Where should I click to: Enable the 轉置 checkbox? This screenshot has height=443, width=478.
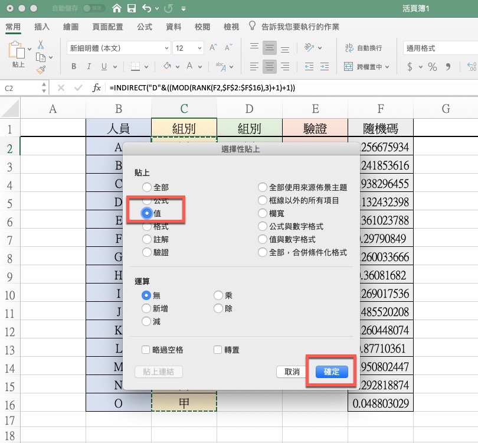218,350
